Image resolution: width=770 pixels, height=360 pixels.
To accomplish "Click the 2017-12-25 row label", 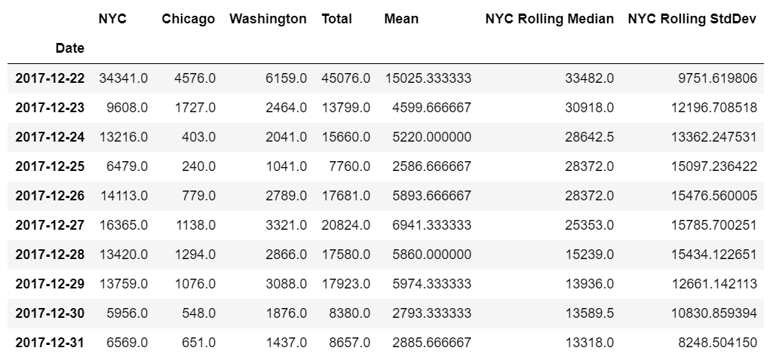I will [x=50, y=166].
